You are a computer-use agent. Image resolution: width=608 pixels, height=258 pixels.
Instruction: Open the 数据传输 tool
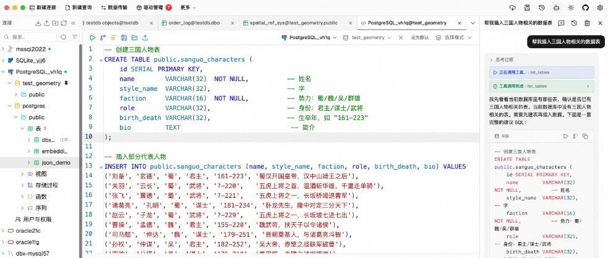click(114, 7)
